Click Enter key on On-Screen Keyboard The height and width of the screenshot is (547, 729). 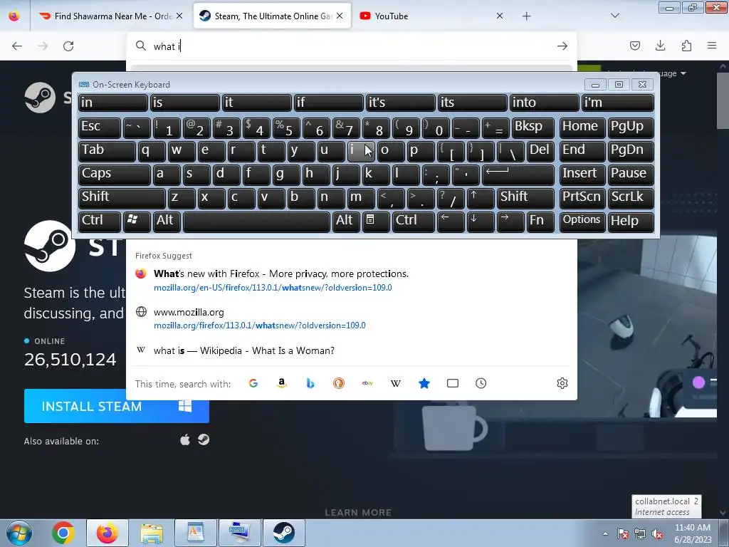[518, 175]
